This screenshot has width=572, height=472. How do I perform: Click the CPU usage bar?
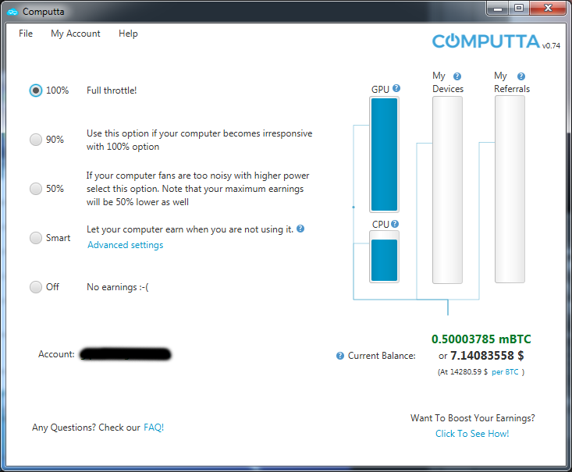[x=384, y=257]
